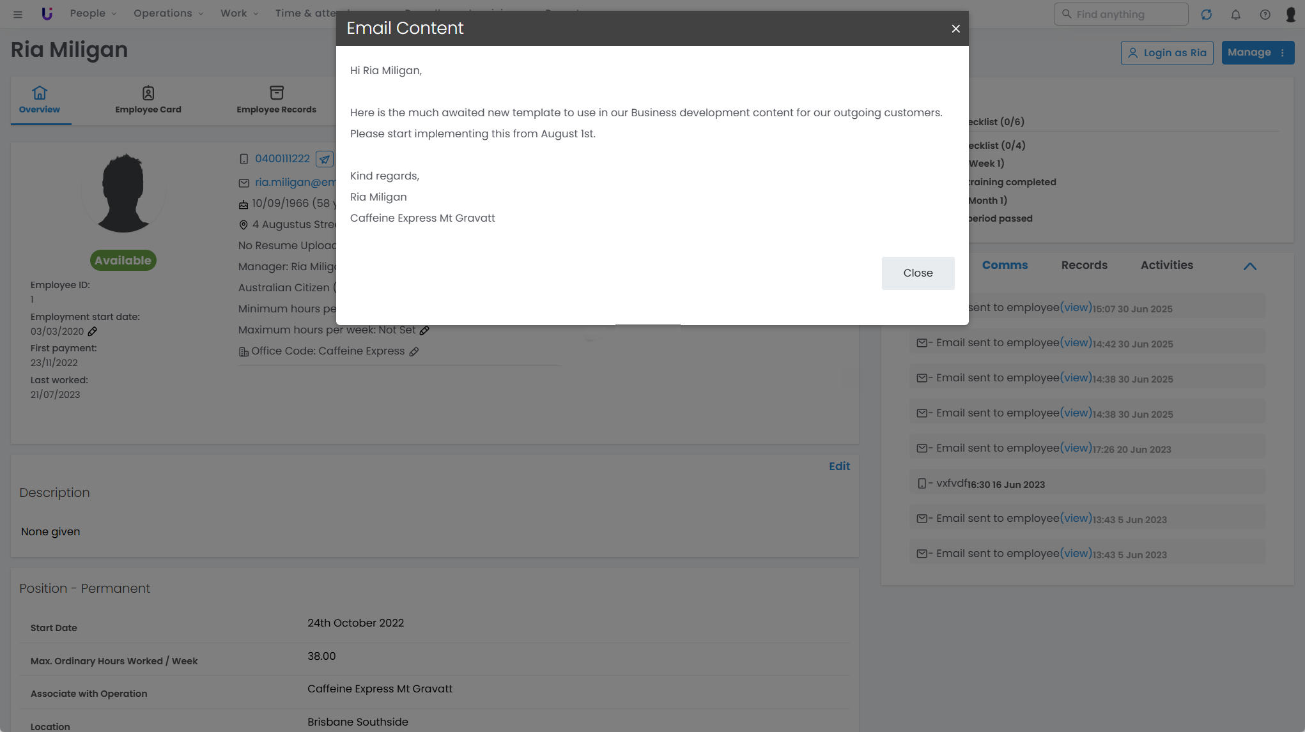Click the Edit link in the Description section
The image size is (1305, 732).
[839, 466]
